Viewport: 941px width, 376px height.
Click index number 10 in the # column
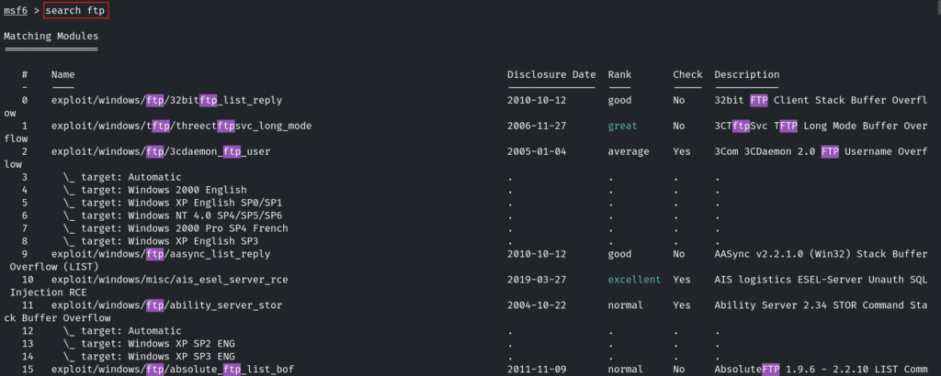click(28, 280)
